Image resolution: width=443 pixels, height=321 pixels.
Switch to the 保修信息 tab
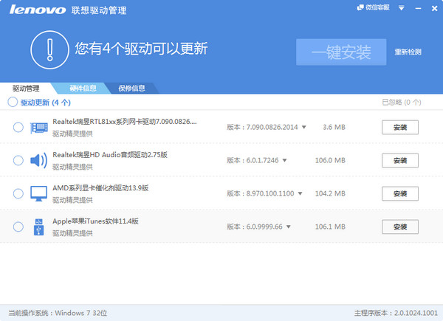[131, 89]
